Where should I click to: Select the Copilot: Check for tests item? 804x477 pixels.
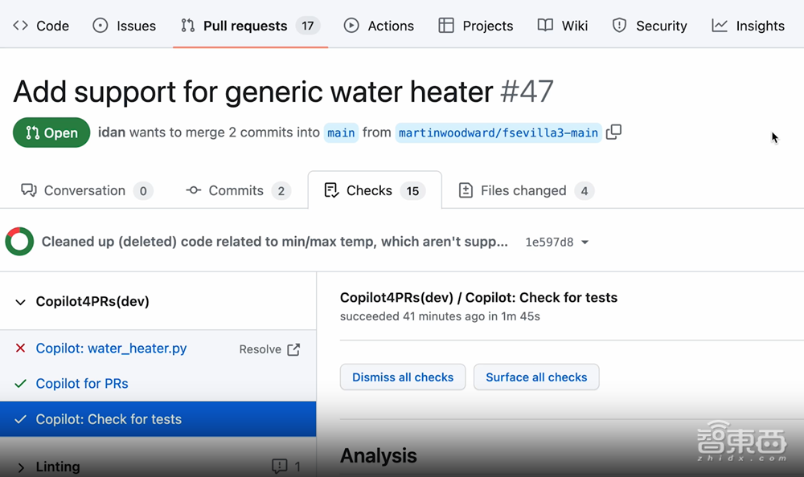(x=109, y=419)
